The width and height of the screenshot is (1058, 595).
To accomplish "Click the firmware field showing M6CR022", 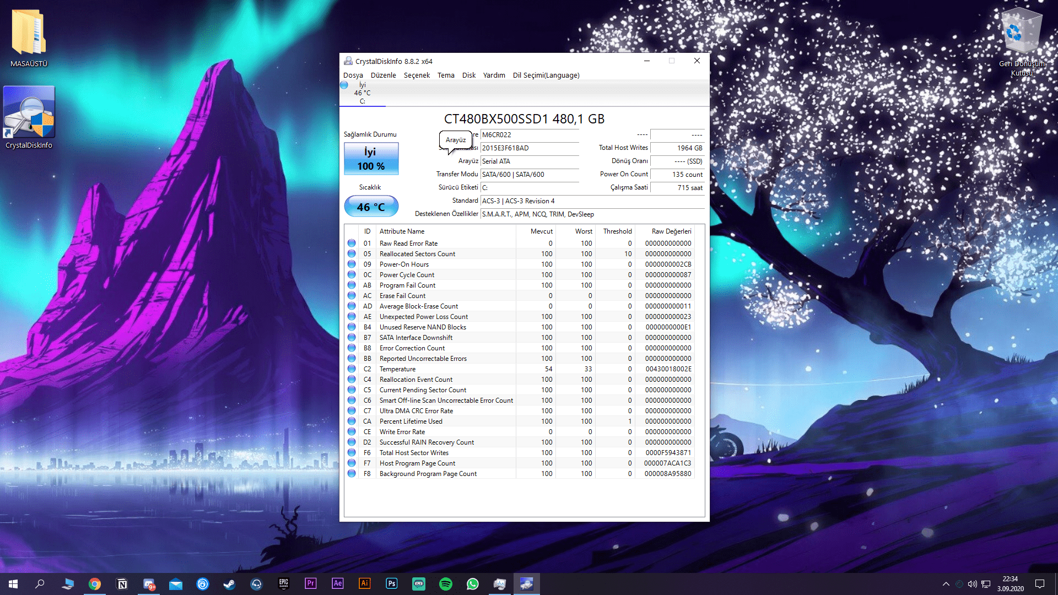I will click(x=529, y=135).
